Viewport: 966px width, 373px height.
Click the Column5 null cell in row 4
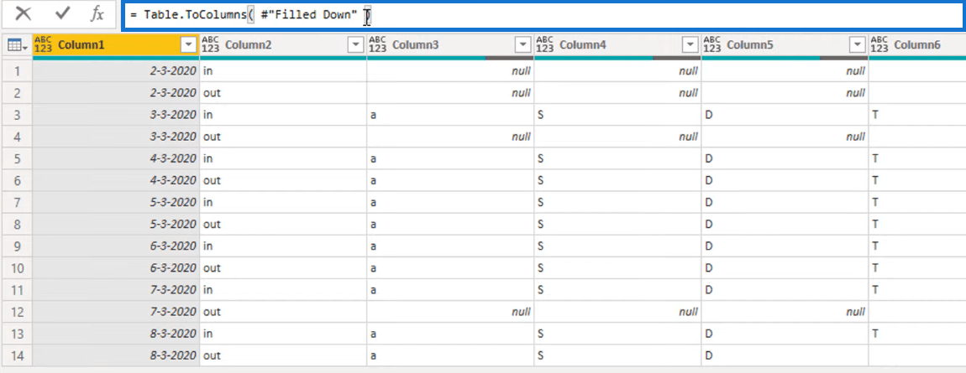(785, 137)
